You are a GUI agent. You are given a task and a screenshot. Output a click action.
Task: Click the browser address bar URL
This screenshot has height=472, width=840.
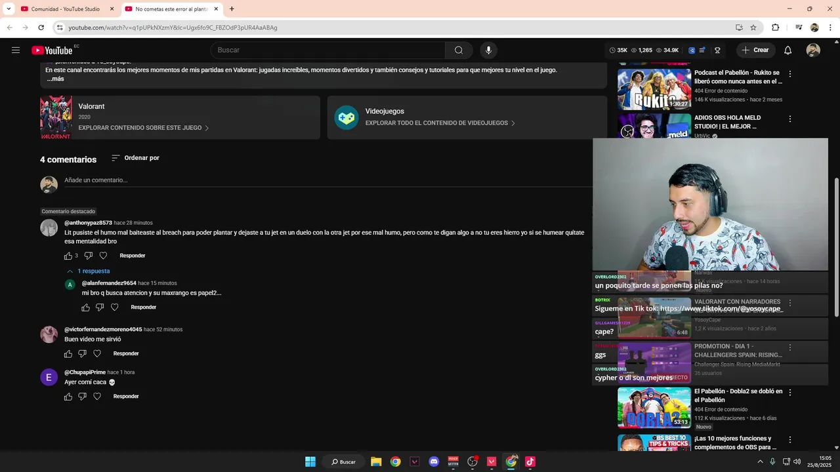(173, 28)
